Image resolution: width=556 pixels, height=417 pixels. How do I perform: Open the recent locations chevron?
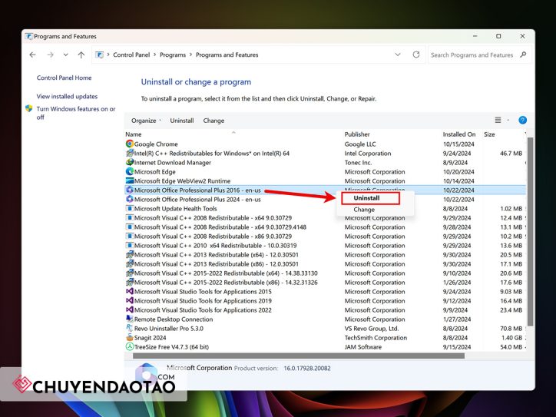[x=65, y=55]
